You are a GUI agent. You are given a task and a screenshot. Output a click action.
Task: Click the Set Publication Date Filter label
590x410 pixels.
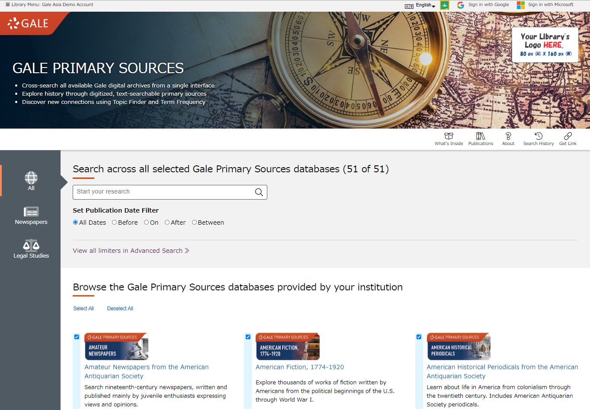pyautogui.click(x=115, y=210)
